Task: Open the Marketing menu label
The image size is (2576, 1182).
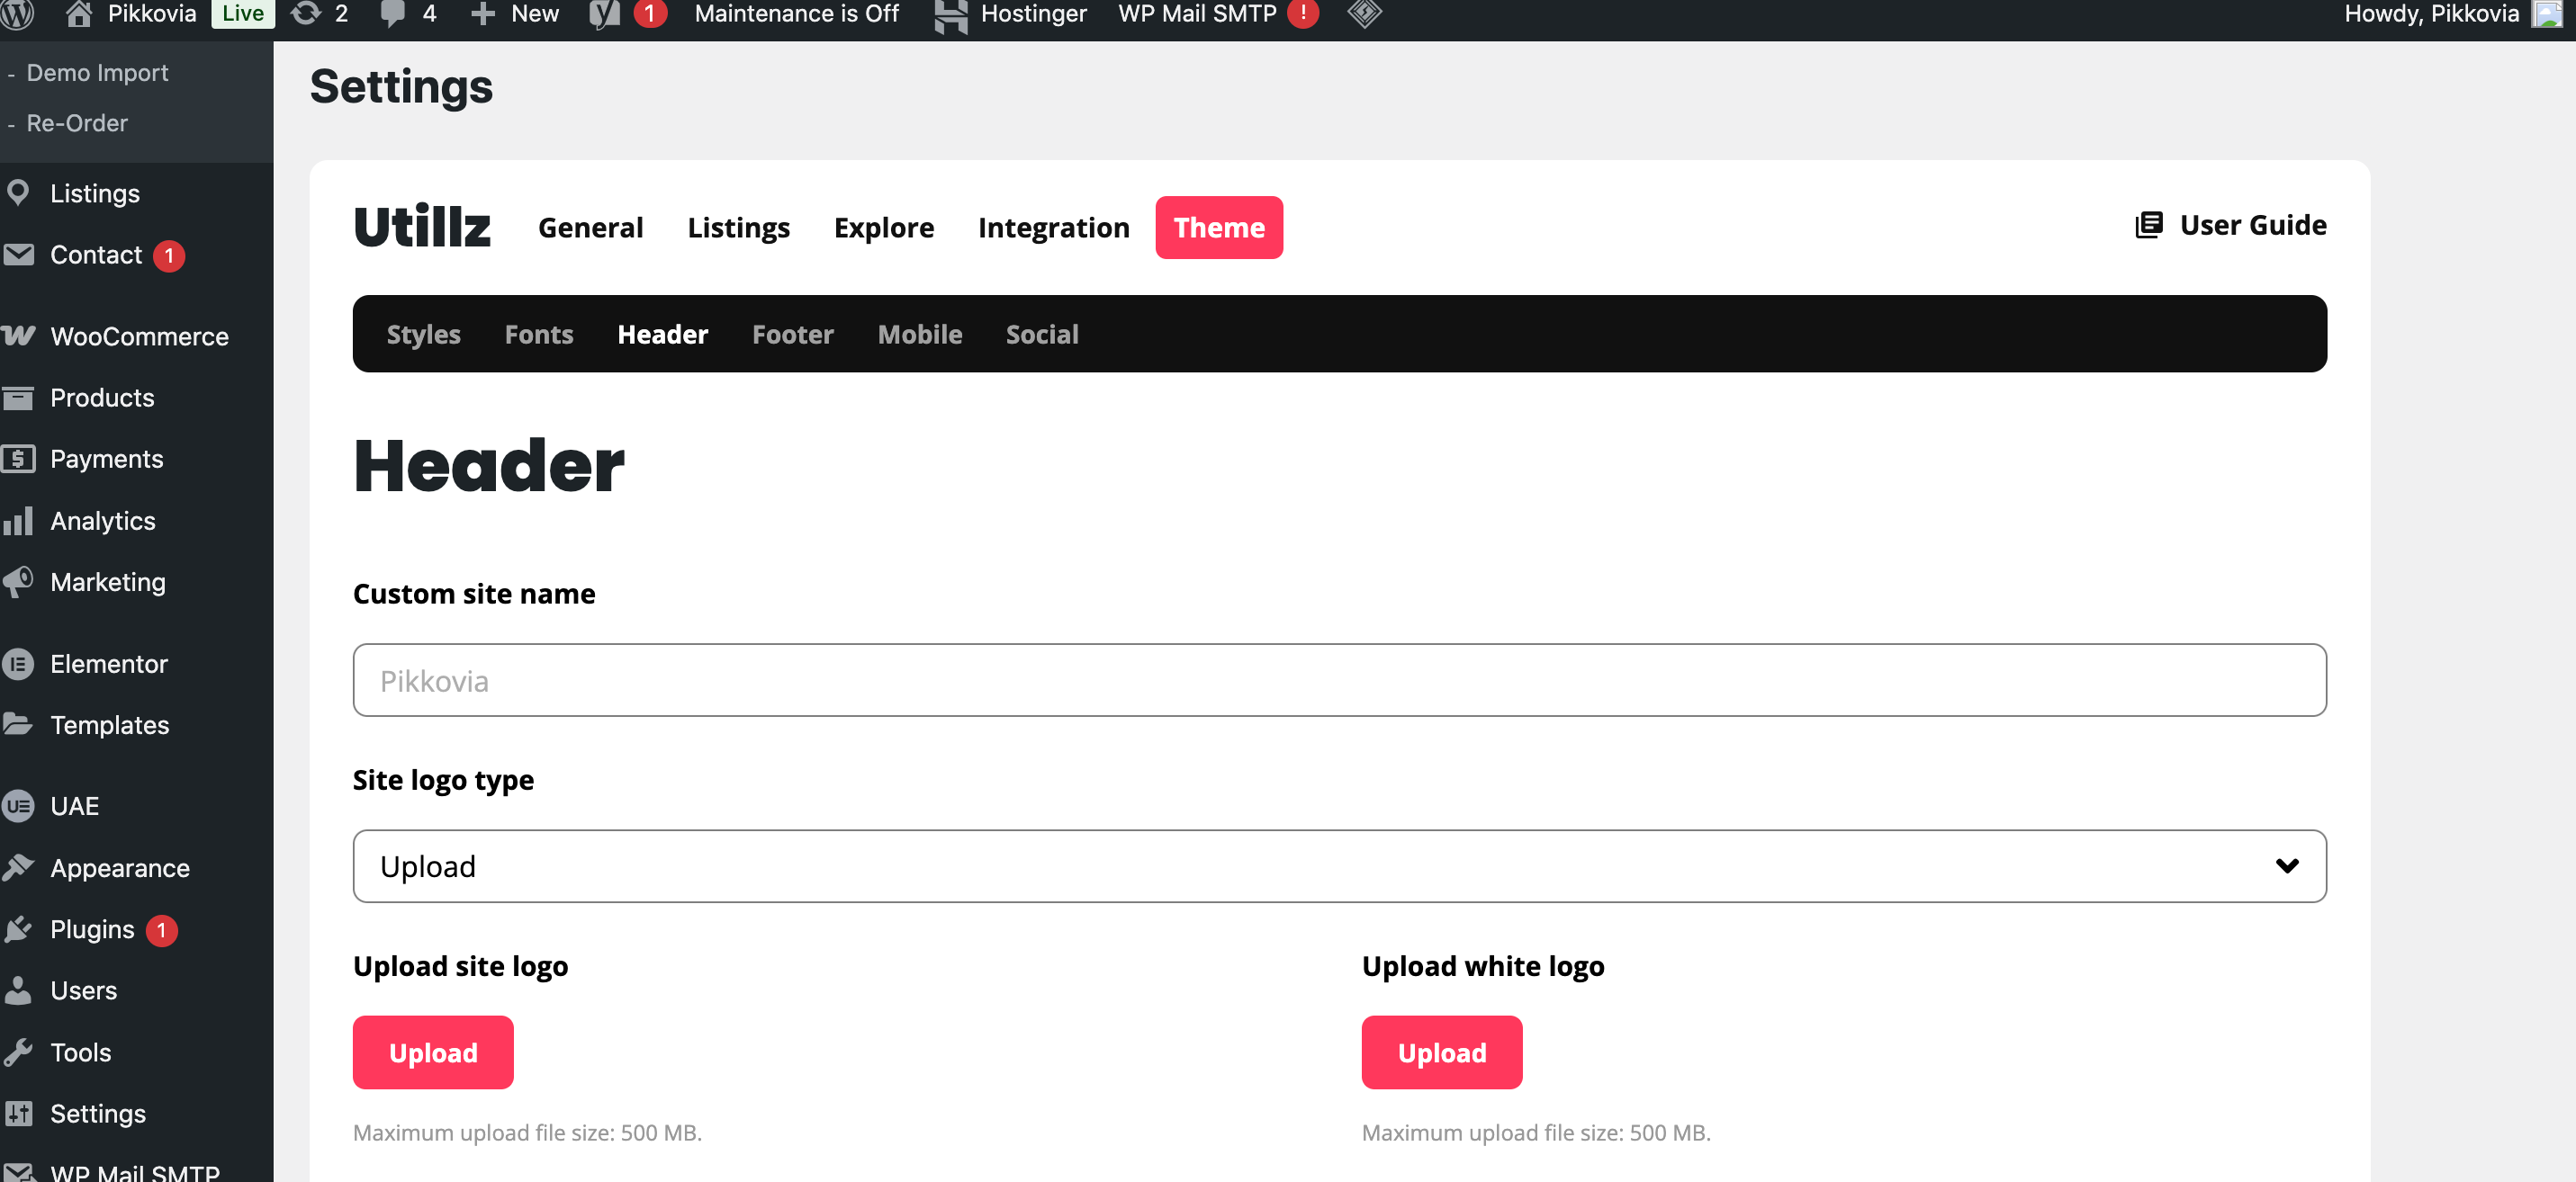Action: tap(108, 581)
